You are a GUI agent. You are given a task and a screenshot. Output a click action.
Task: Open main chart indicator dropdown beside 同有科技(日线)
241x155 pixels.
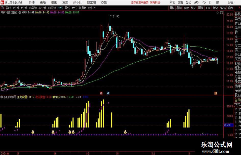[20, 12]
